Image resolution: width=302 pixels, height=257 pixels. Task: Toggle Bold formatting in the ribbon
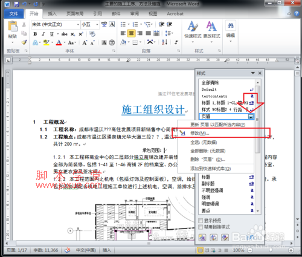coord(35,34)
